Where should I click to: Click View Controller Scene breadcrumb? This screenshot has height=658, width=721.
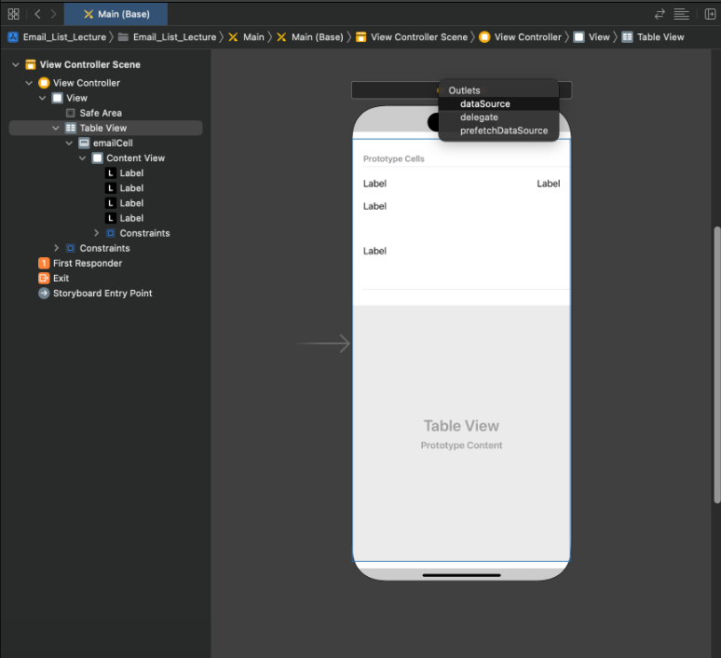[412, 37]
